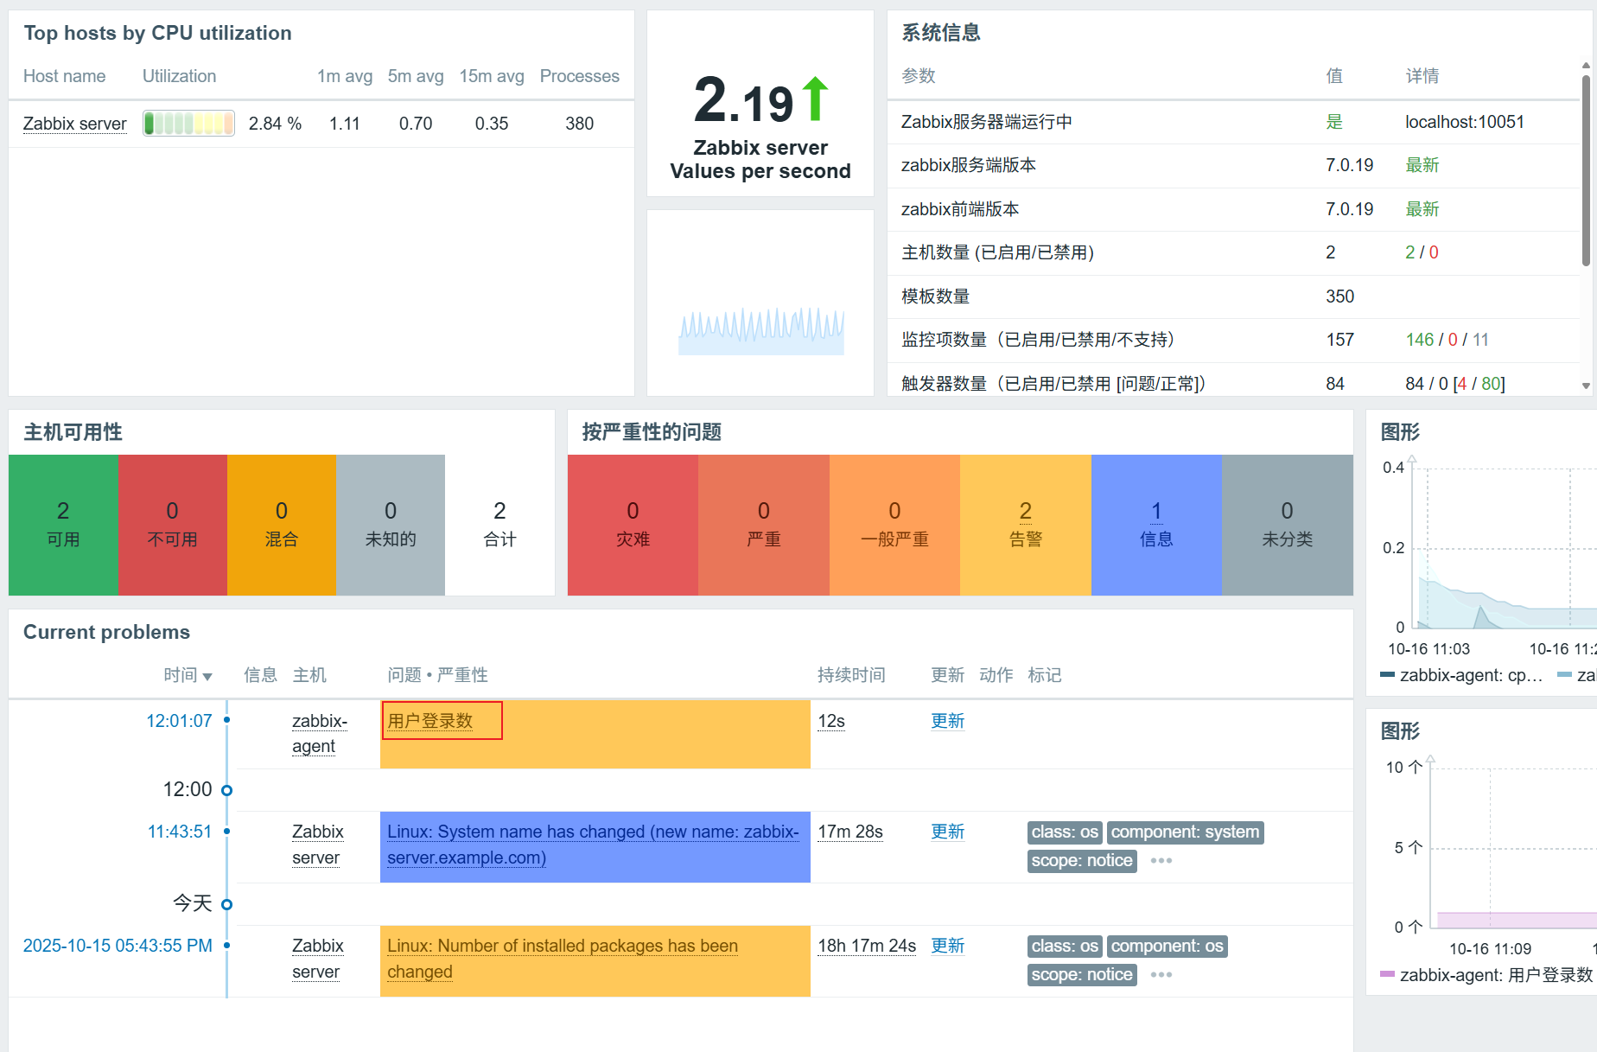This screenshot has width=1597, height=1052.
Task: Open the average severity (一般严重) tile
Action: [x=894, y=525]
